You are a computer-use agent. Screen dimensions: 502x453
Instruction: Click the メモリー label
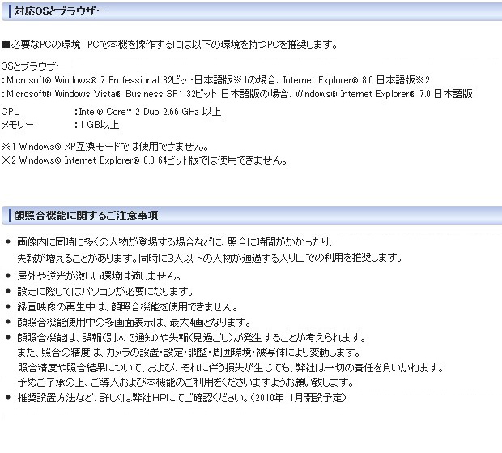(x=17, y=125)
